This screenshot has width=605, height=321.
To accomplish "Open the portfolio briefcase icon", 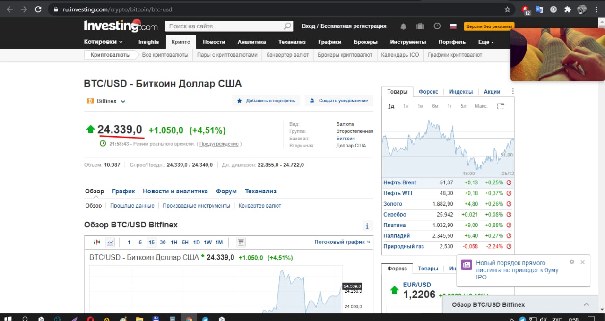I will pyautogui.click(x=420, y=26).
